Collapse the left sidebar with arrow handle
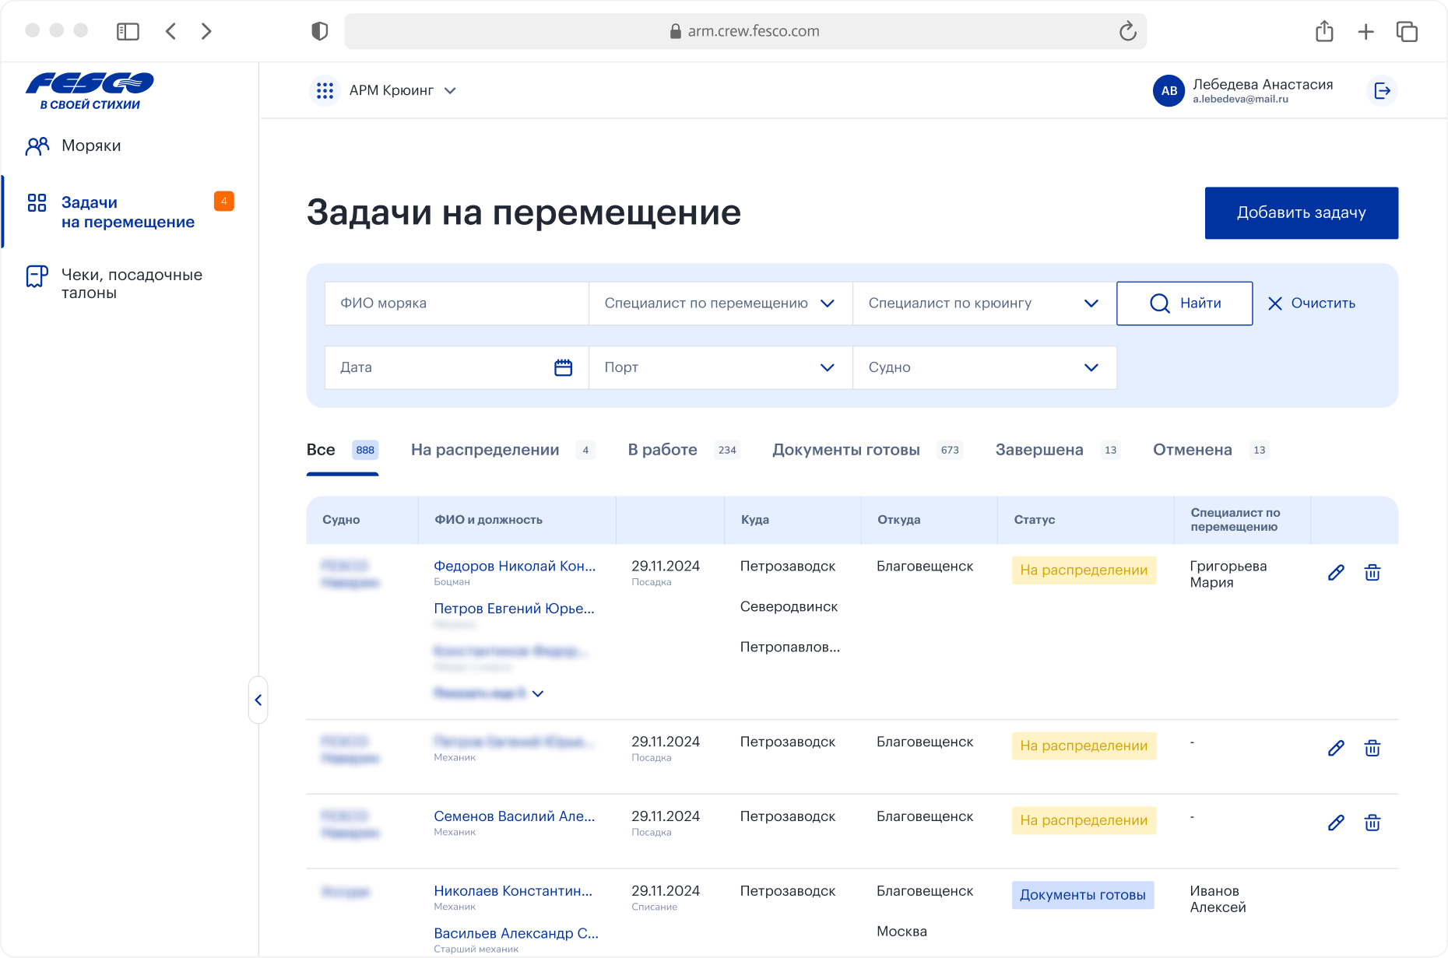 coord(258,700)
